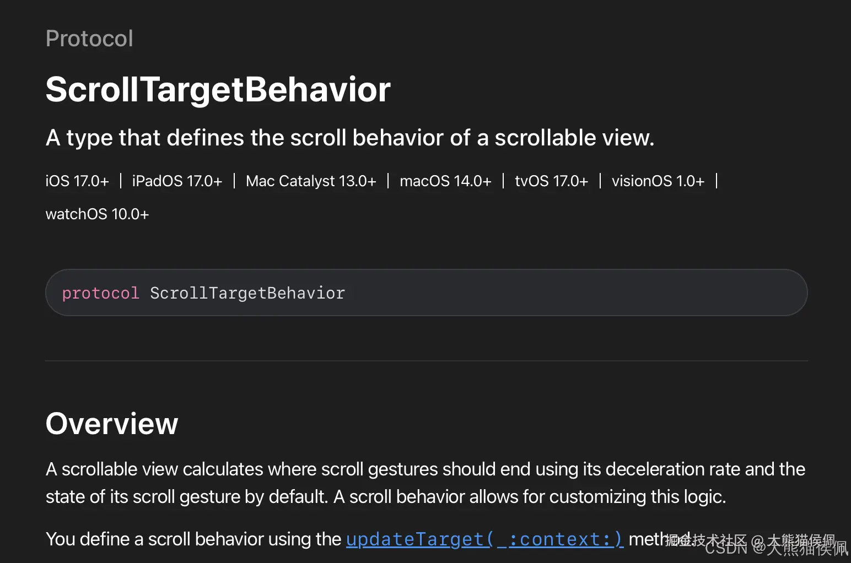Click ScrollTargetBehavior in the code declaration
This screenshot has height=563, width=851.
point(247,293)
